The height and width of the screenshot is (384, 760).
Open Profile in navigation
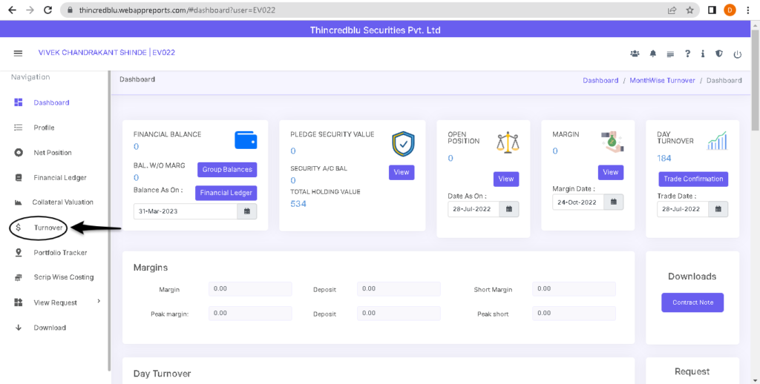44,128
